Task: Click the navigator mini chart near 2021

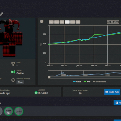Action: pos(86,75)
